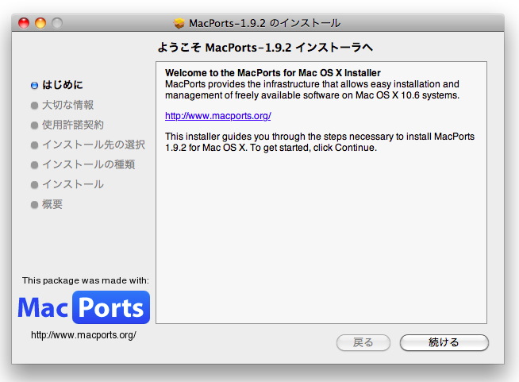Image resolution: width=519 pixels, height=382 pixels.
Task: Click the gray bullet beside 大切な情報
Action: coord(34,106)
